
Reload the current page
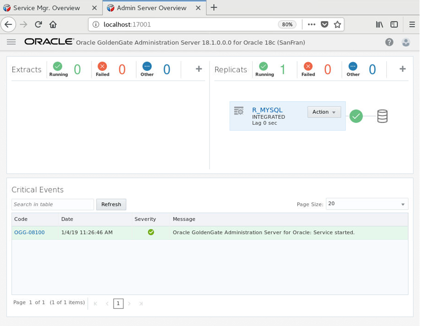38,24
